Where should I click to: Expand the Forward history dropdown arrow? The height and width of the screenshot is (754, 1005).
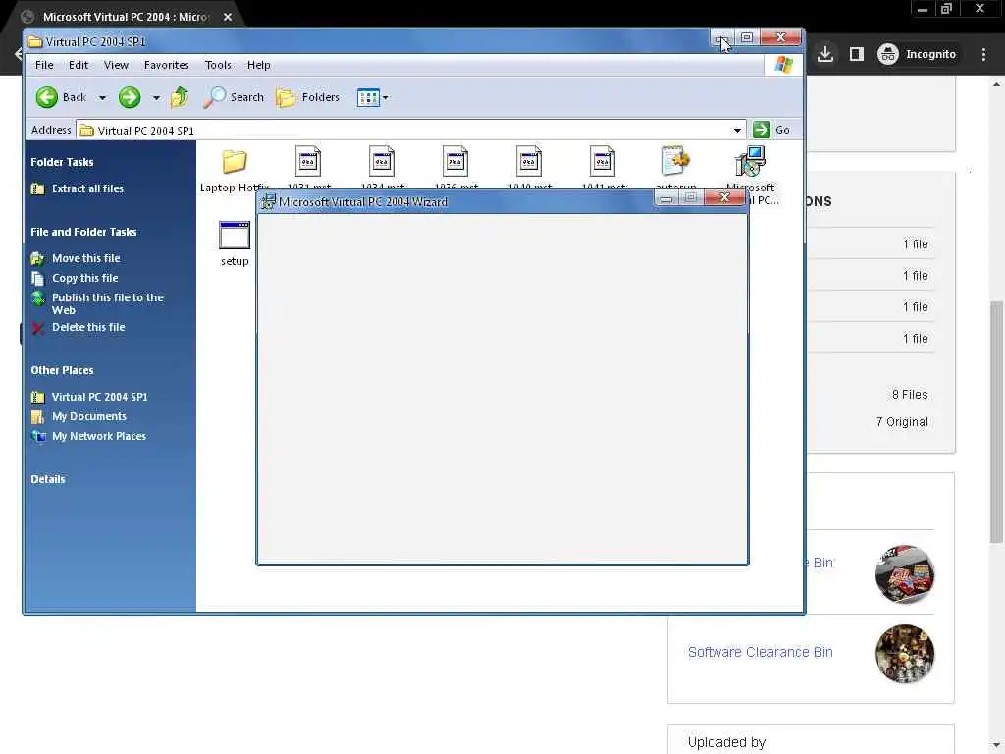pyautogui.click(x=156, y=98)
